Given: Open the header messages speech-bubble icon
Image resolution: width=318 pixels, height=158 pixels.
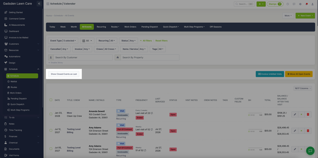Looking at the screenshot, I should click(294, 4).
